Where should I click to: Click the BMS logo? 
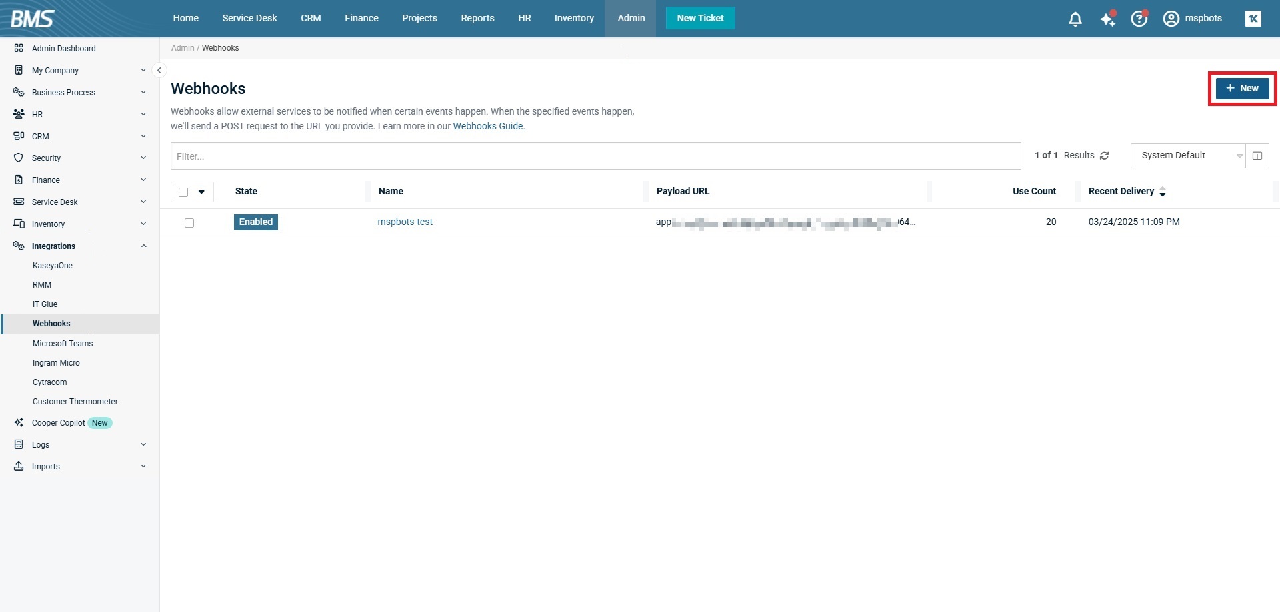click(x=32, y=19)
